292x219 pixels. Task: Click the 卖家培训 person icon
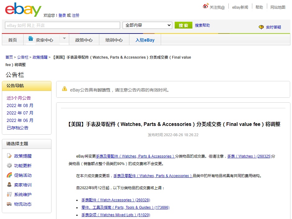pos(9,185)
